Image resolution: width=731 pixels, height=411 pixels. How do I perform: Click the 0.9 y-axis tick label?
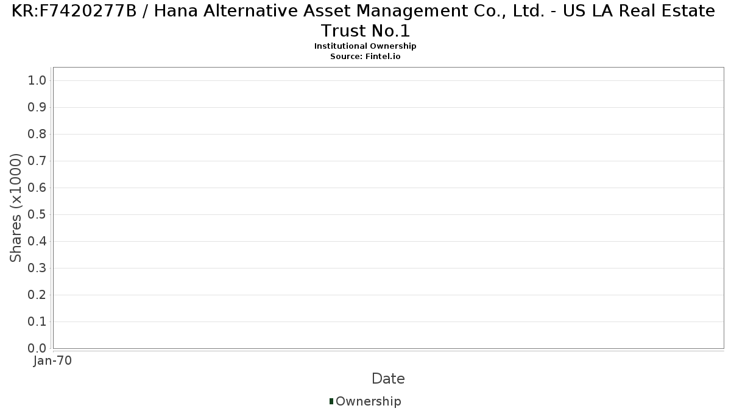click(37, 107)
